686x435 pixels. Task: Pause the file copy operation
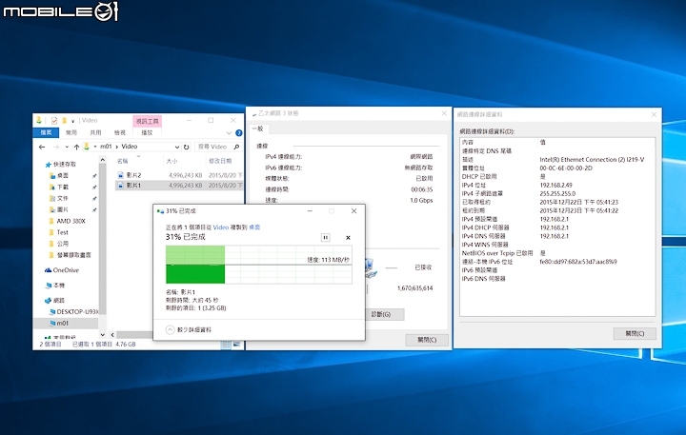tap(326, 237)
